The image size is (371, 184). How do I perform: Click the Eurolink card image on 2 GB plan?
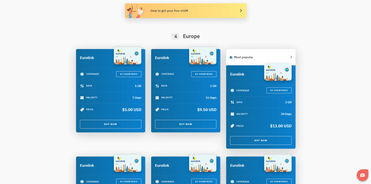pos(203,56)
